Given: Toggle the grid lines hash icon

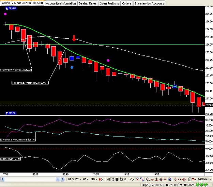Looking at the screenshot, I should [117, 180].
